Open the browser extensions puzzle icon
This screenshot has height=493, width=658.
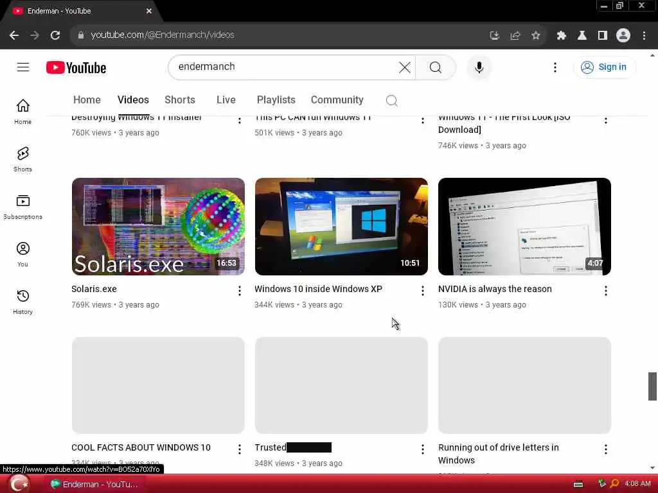561,36
